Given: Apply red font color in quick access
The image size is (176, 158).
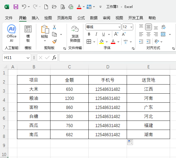Looking at the screenshot, I should (79, 7).
